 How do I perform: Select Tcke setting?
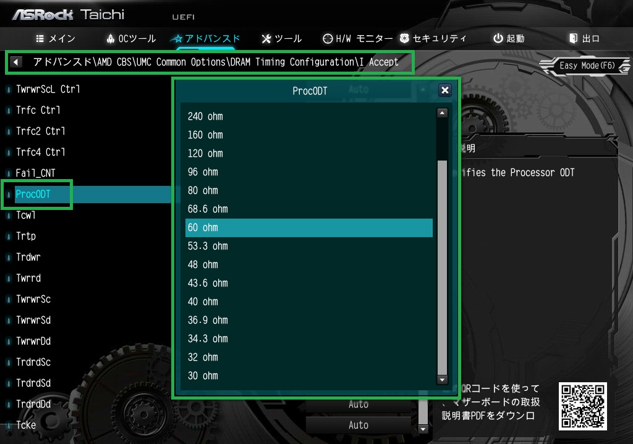(x=26, y=425)
